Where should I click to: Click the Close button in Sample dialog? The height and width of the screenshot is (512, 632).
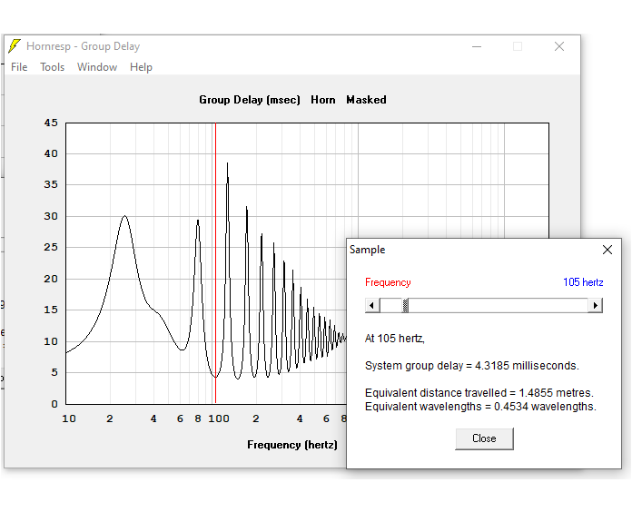coord(484,438)
